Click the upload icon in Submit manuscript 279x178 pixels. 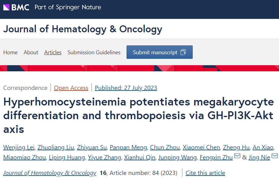[183, 52]
